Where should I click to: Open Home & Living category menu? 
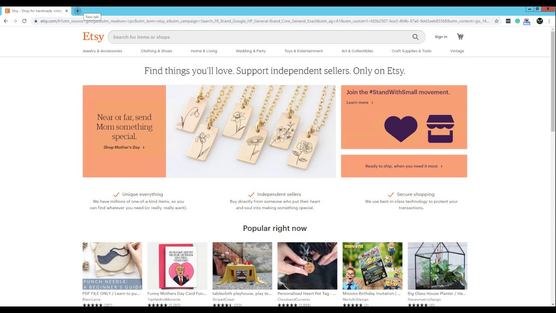[204, 51]
